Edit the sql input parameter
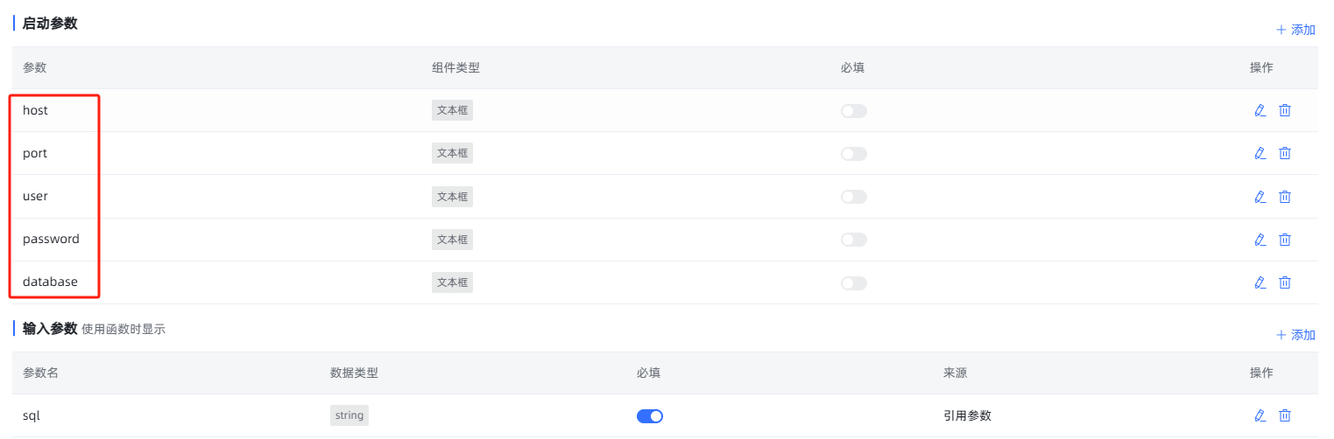Screen dimensions: 1334x439 [1260, 416]
